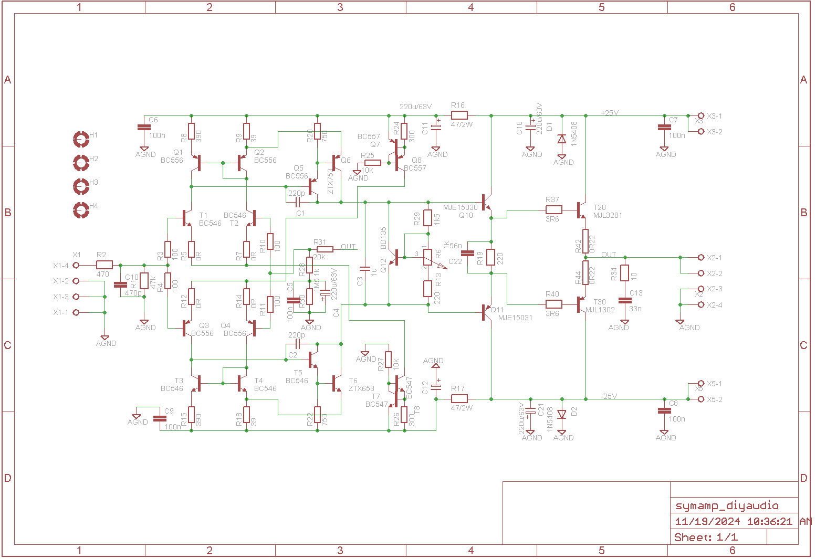
Task: Click resistor R34 10 ohm symbol
Action: (625, 273)
